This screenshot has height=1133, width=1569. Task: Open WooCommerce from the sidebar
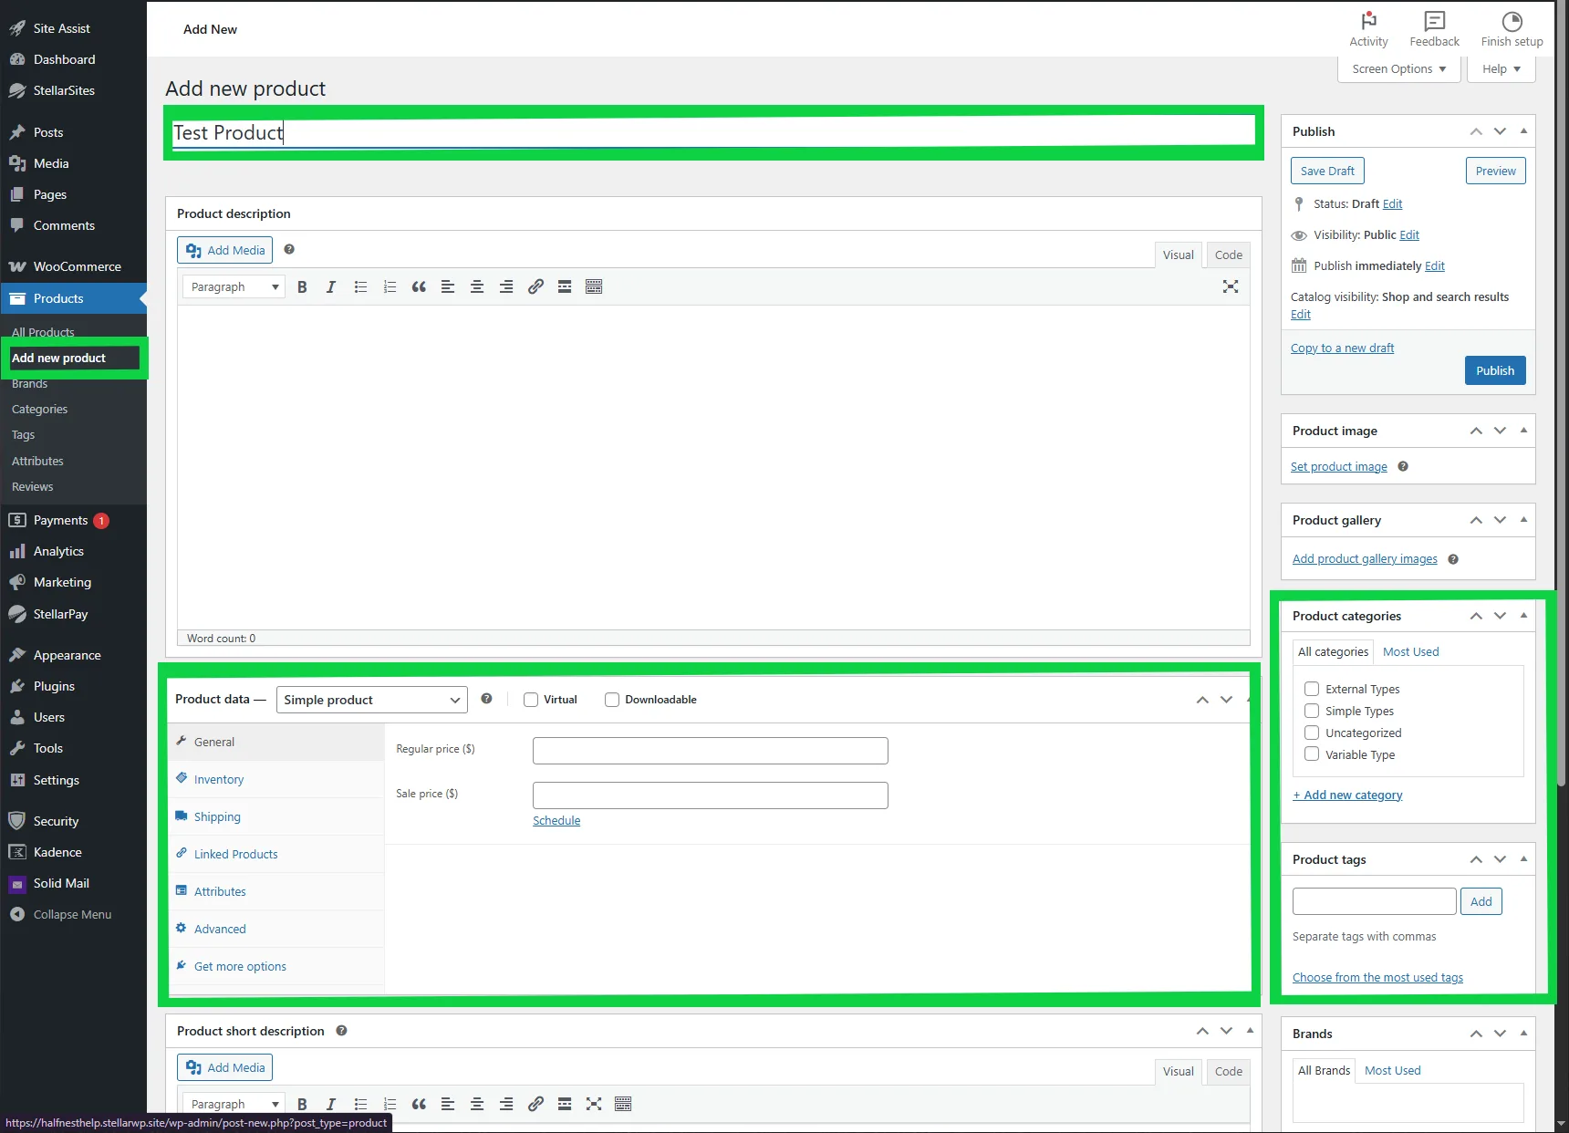77,266
